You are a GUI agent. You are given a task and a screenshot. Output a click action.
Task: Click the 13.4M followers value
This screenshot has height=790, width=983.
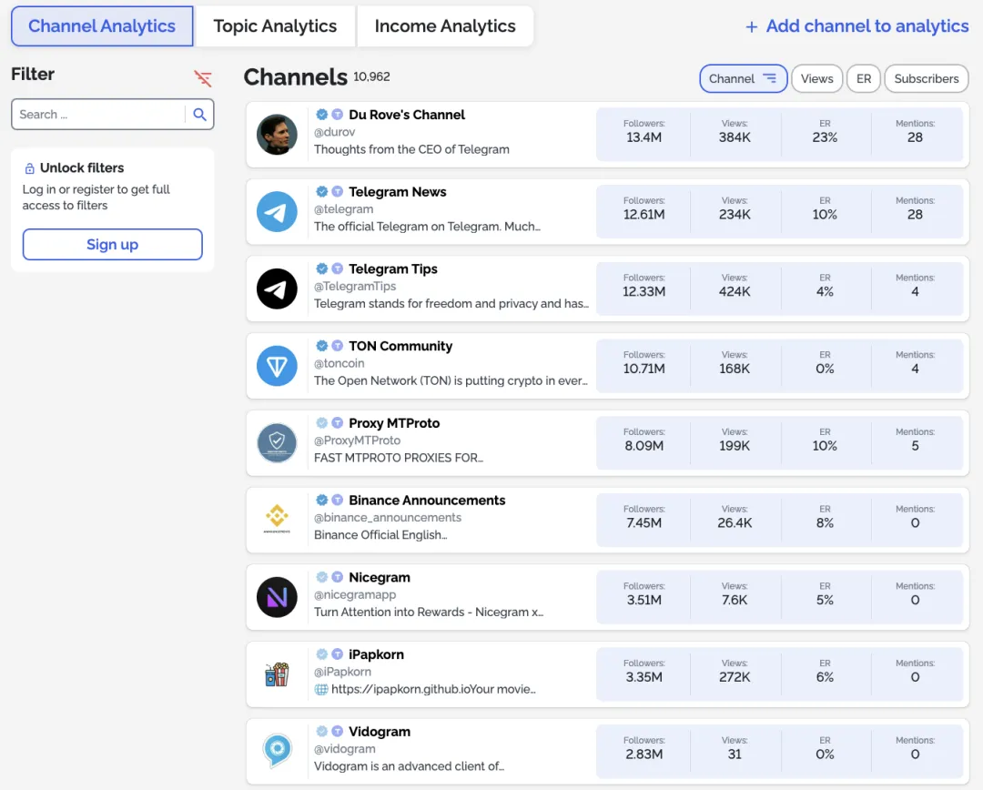point(644,137)
